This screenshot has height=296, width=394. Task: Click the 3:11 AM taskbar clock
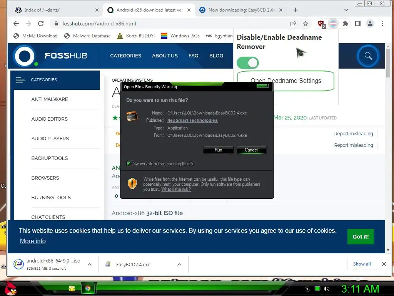pyautogui.click(x=360, y=289)
